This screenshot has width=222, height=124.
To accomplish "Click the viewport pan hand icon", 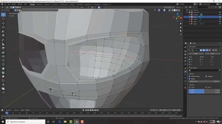I will click(x=180, y=27).
